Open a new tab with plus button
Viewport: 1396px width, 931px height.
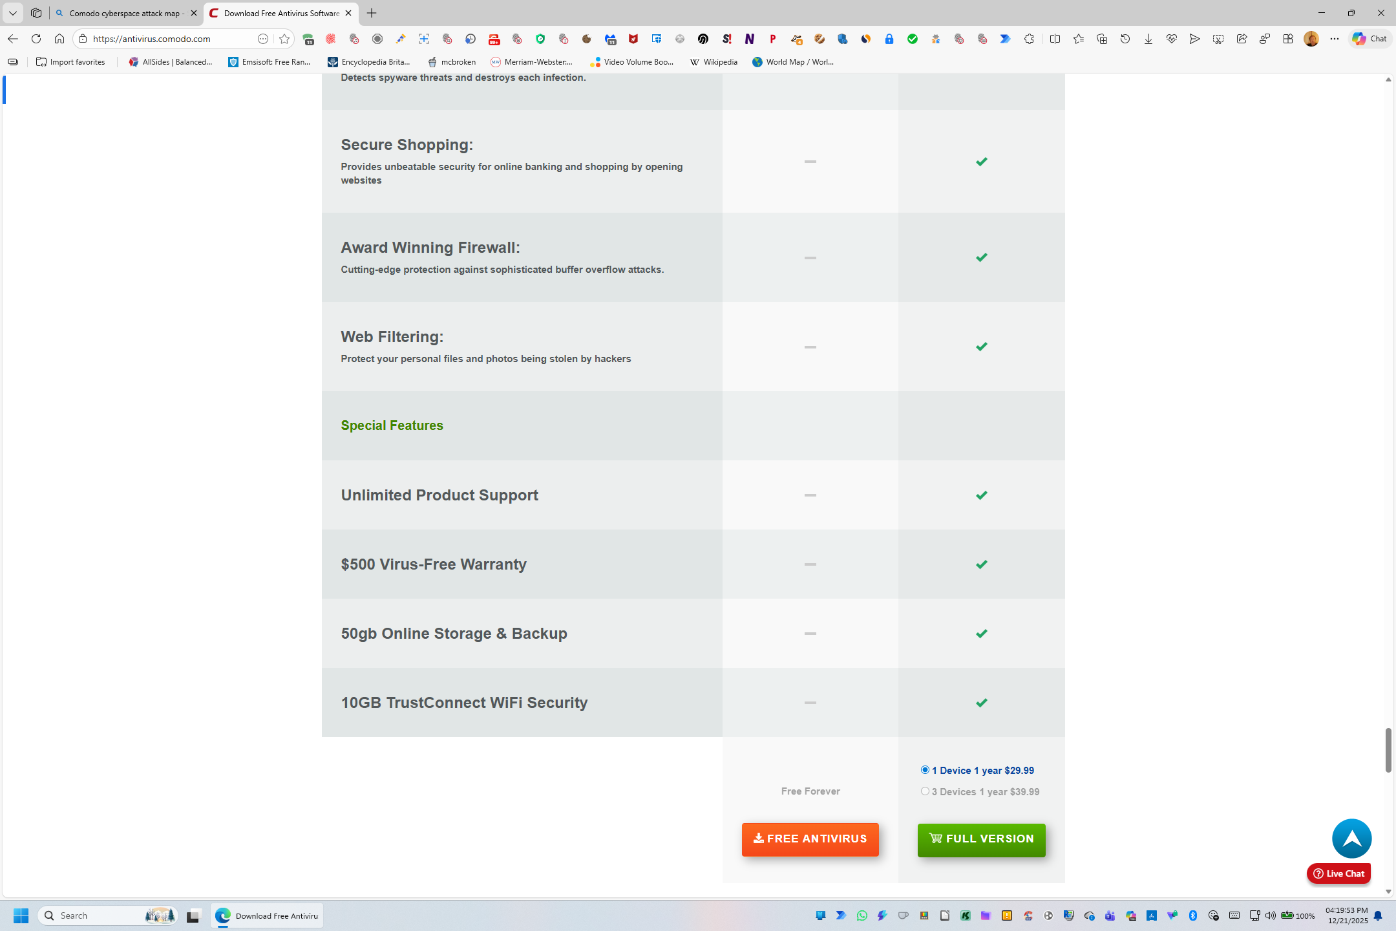[x=372, y=13]
